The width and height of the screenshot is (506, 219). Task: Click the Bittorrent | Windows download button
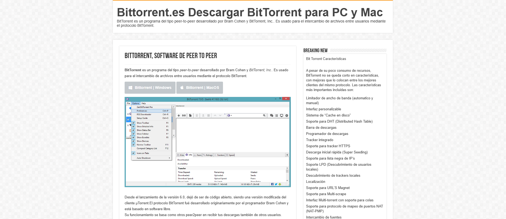pyautogui.click(x=150, y=88)
